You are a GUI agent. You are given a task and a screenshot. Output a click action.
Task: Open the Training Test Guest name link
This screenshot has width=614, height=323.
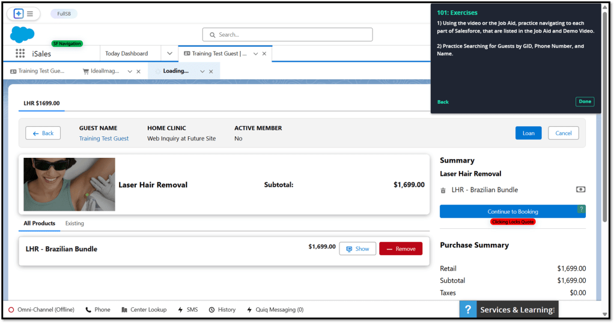point(104,139)
